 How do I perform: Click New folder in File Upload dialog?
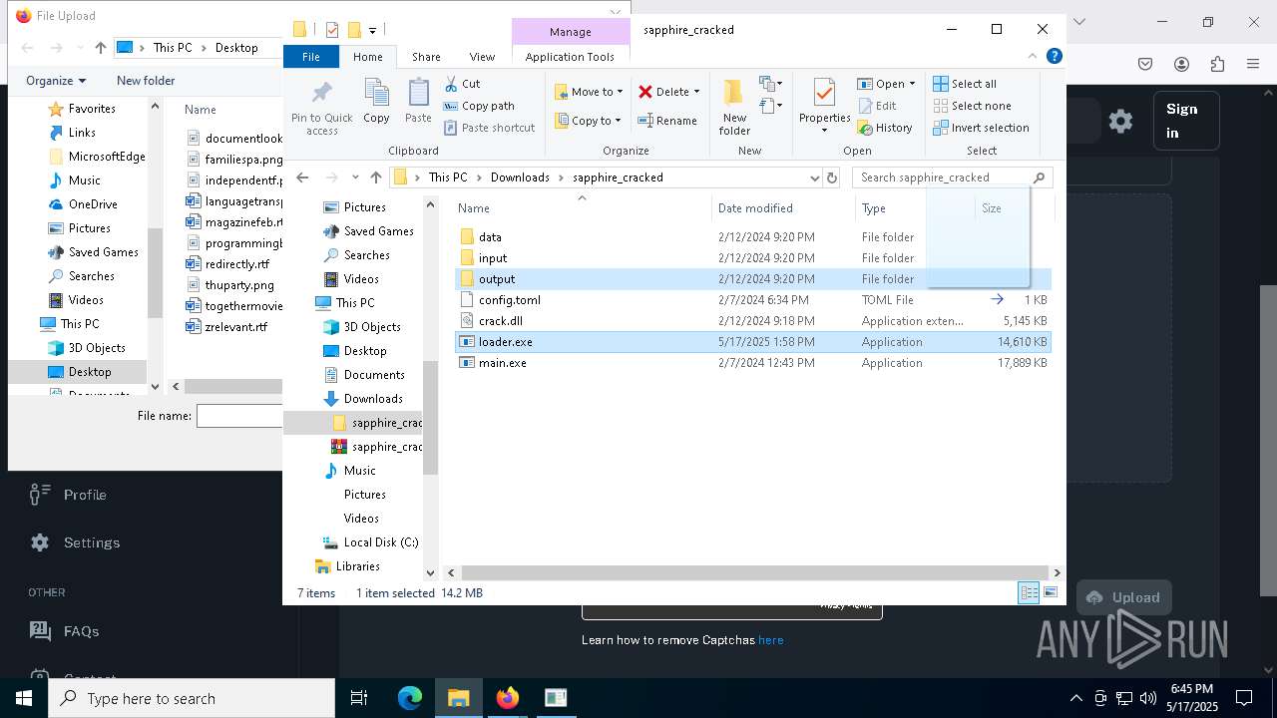tap(146, 81)
